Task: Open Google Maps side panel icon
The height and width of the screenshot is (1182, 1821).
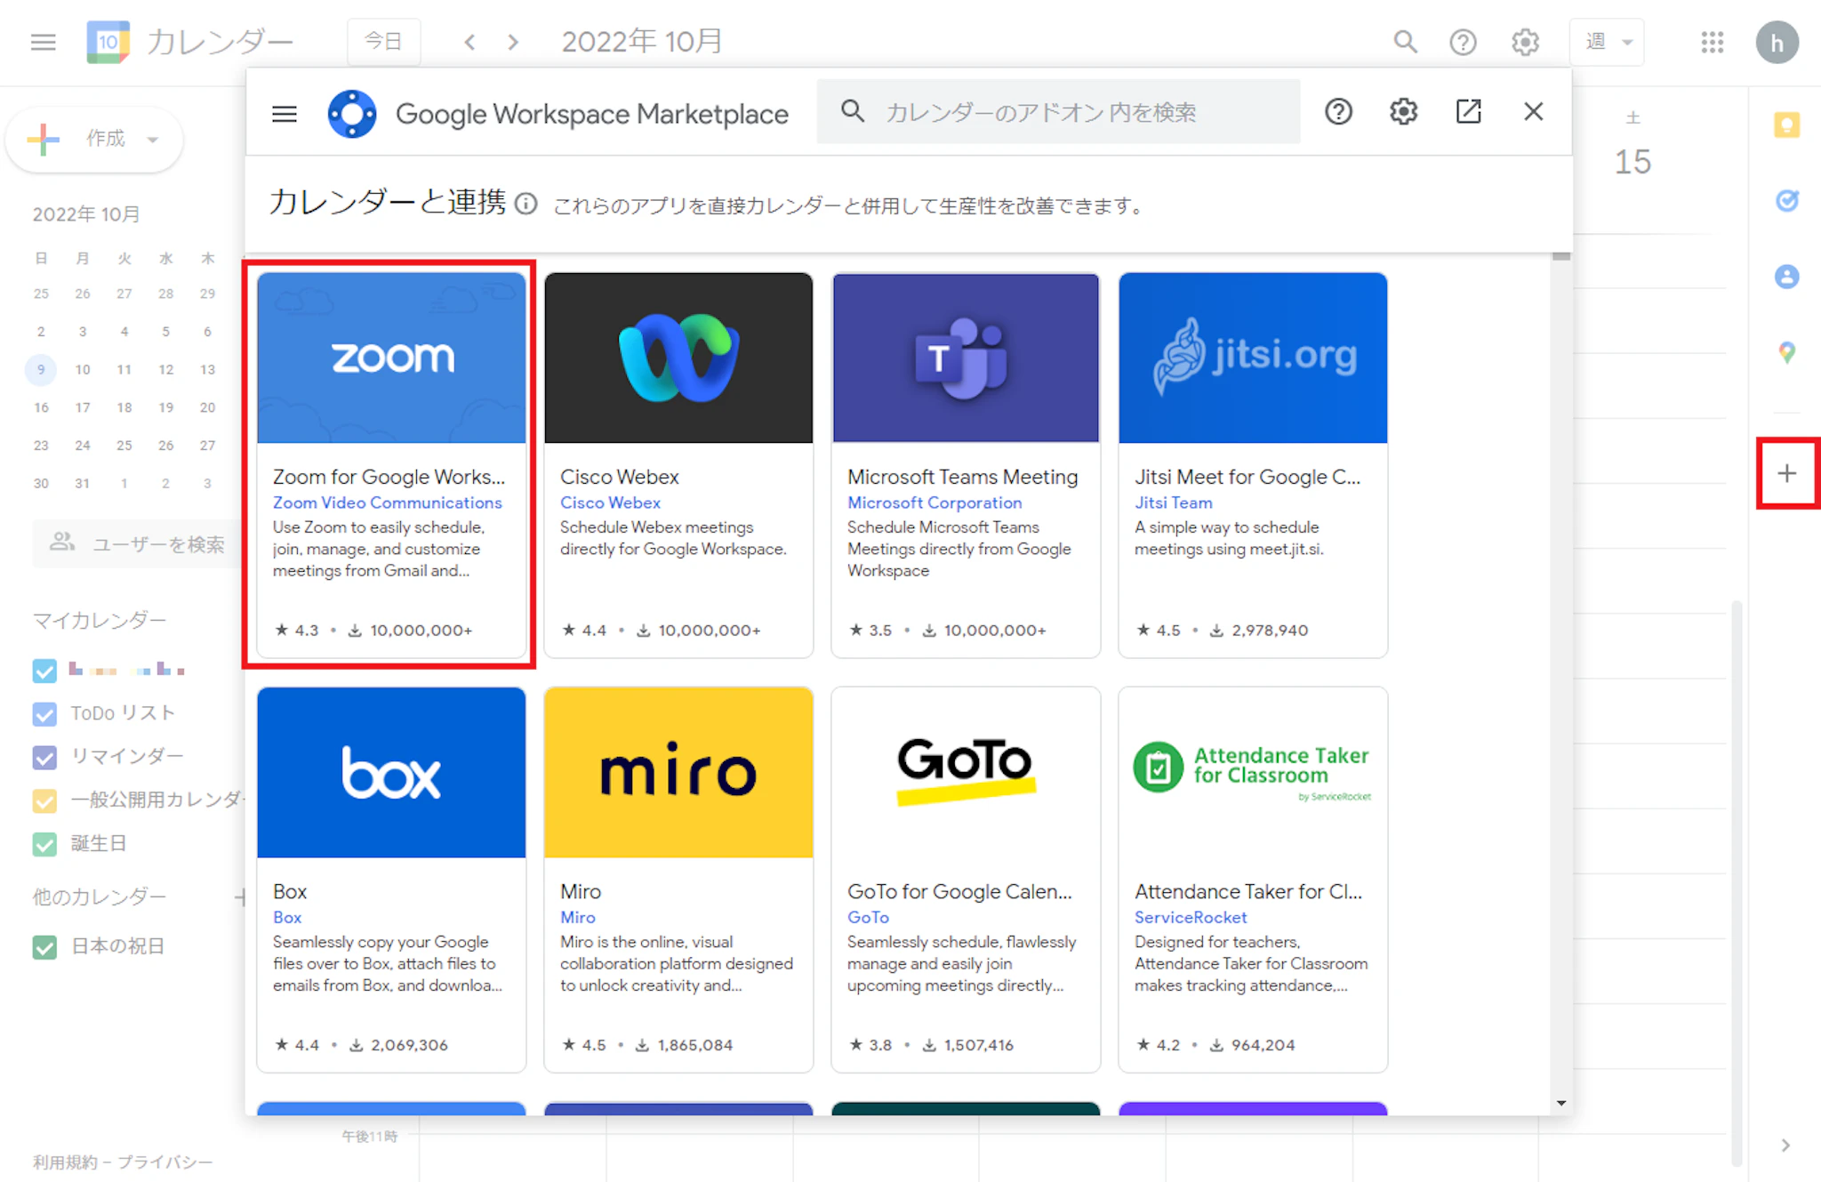Action: (1786, 353)
